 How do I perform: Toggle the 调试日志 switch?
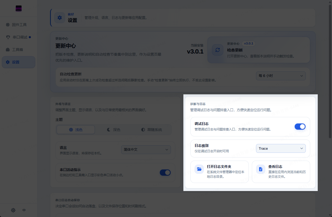click(300, 127)
